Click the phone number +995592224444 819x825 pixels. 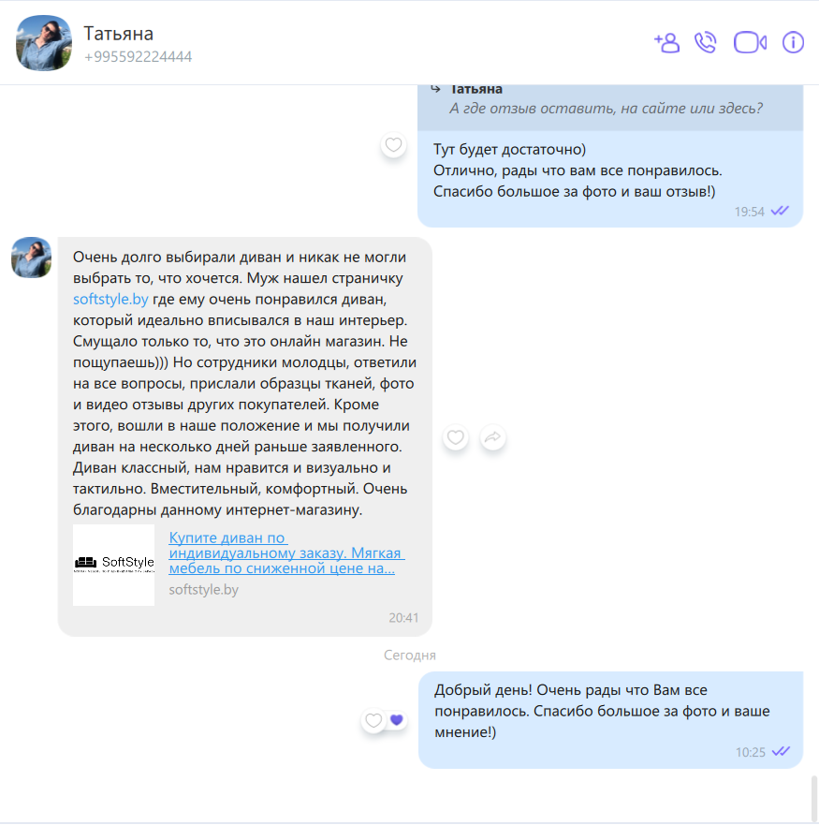click(138, 56)
